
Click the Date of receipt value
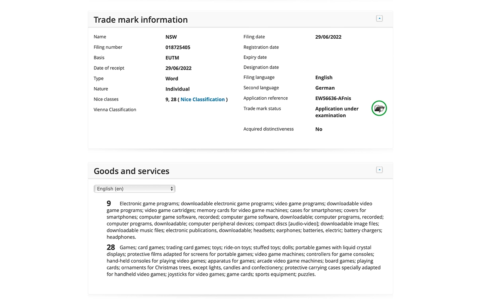178,68
